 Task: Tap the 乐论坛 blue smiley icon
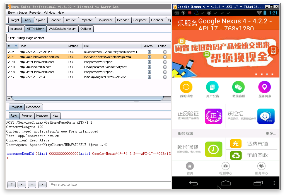[266, 116]
